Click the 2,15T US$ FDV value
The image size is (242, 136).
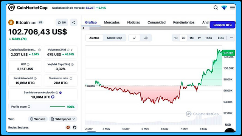(x=25, y=69)
